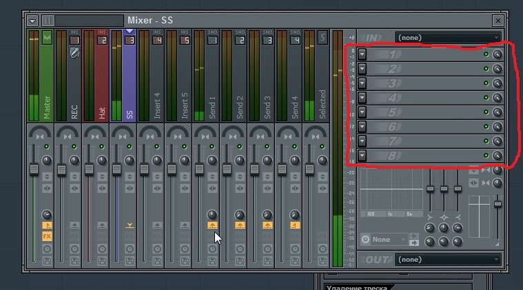Click the Master track volume fader

34,169
